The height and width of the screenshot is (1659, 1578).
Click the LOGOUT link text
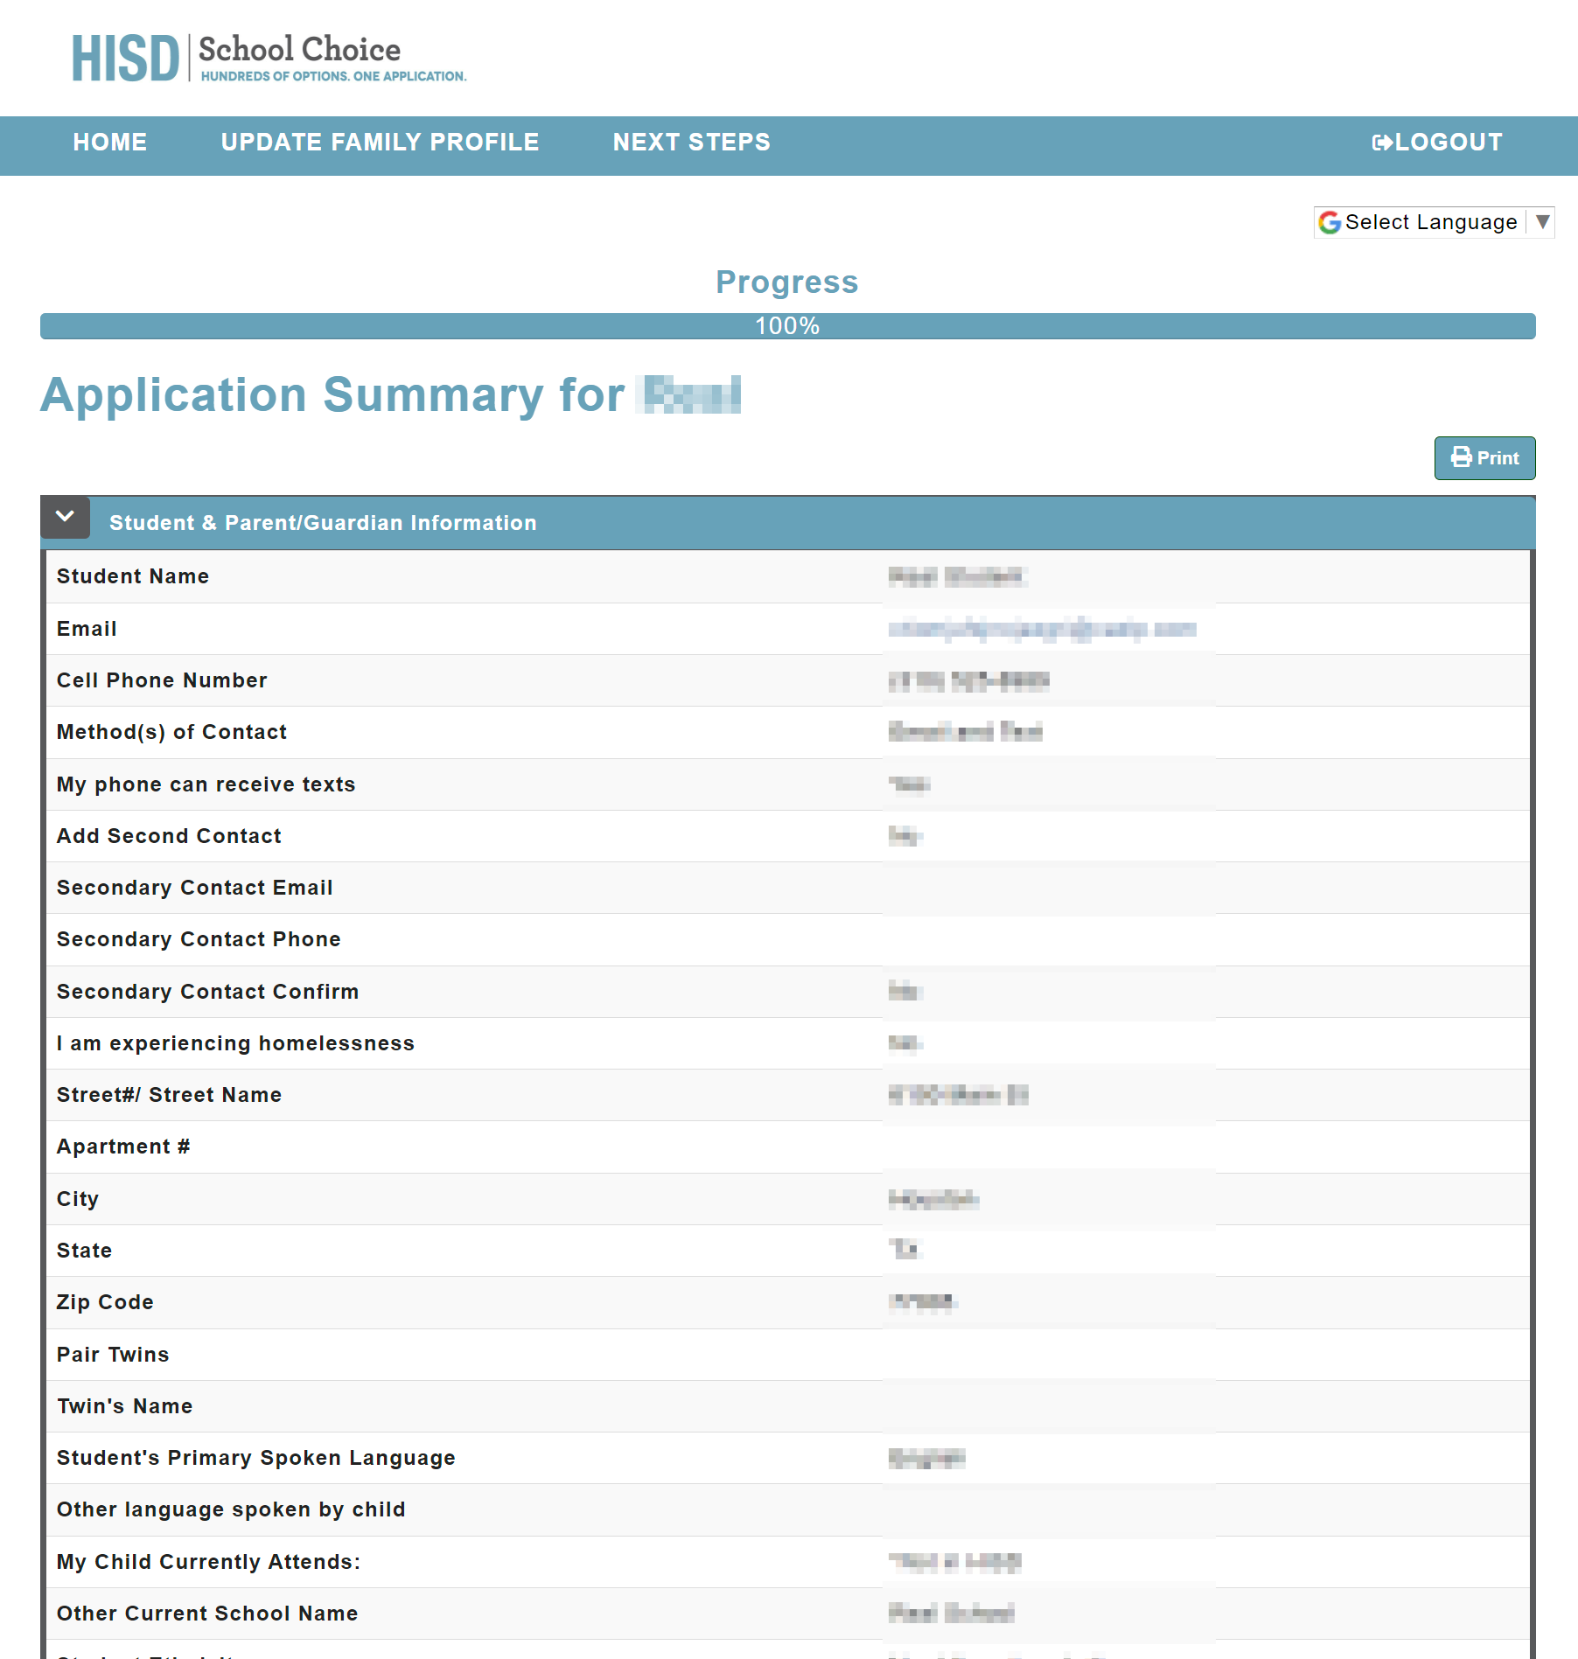coord(1448,143)
